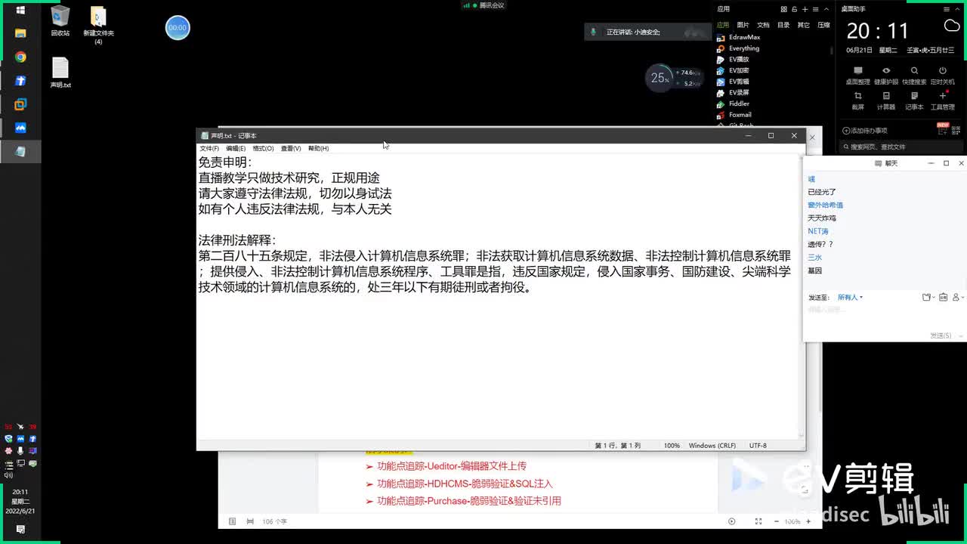Toggle the 健康护眼 eye-care tool

click(x=886, y=76)
